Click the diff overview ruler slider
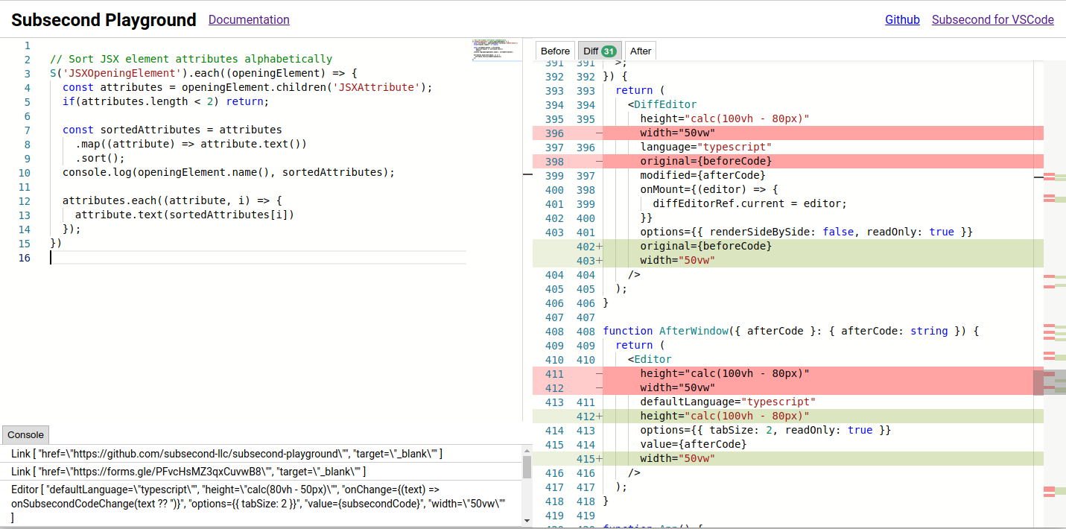Image resolution: width=1066 pixels, height=529 pixels. [1050, 382]
